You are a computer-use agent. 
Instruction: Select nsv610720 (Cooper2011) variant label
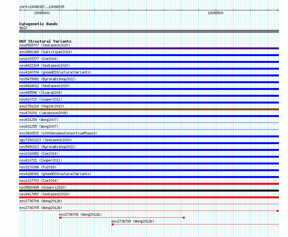coord(41,99)
